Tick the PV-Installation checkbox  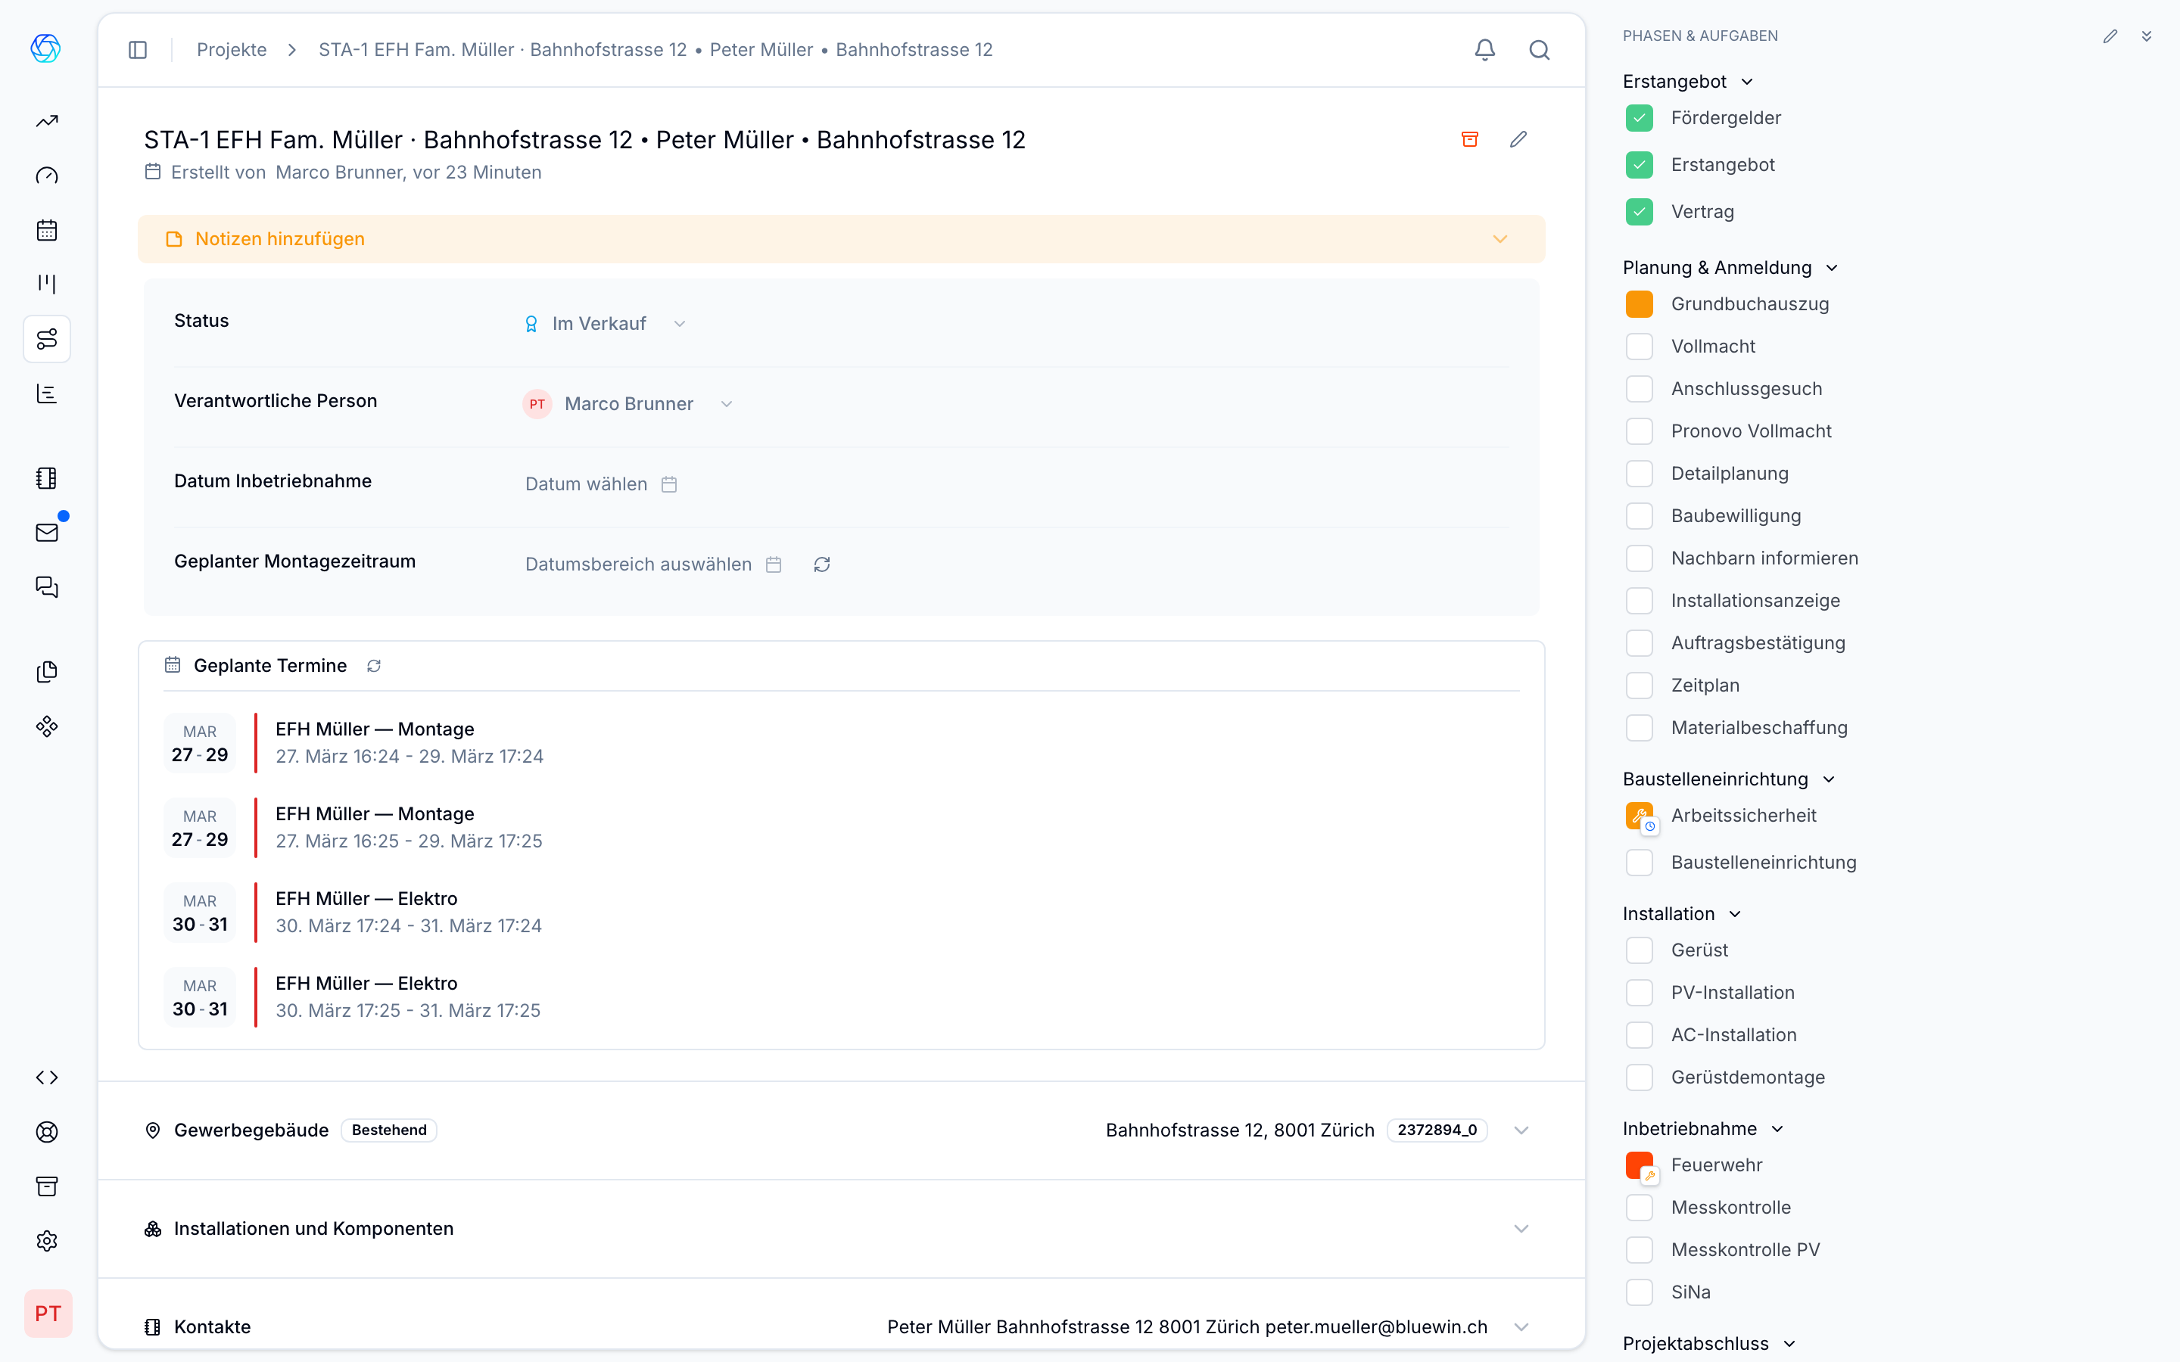click(1639, 993)
